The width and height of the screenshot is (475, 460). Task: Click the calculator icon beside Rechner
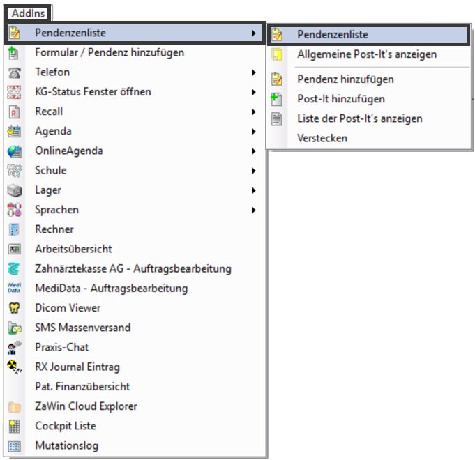14,229
